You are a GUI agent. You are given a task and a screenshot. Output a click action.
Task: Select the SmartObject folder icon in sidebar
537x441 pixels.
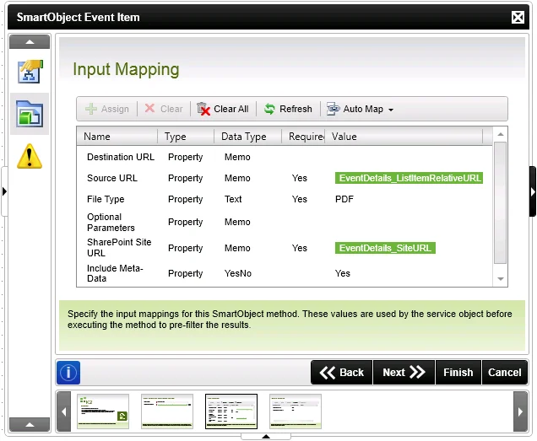click(30, 114)
